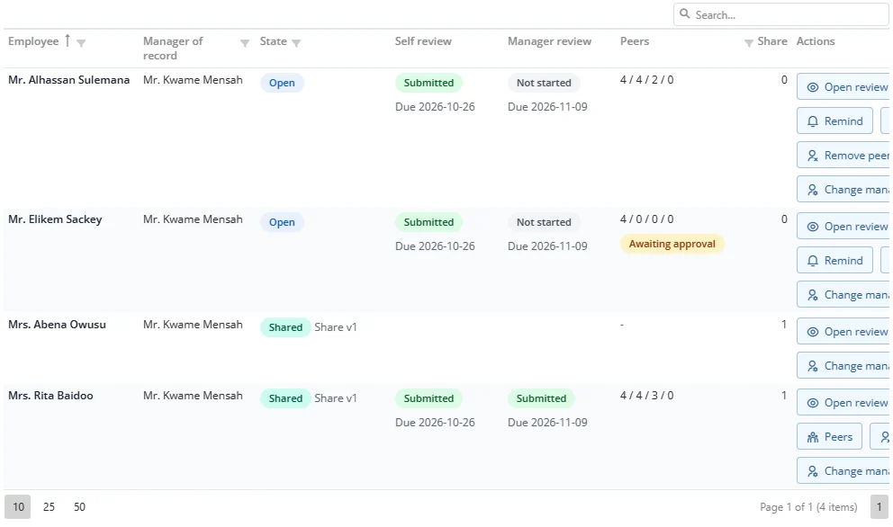
Task: Select the name Mr. Alhassan Sulemana
Action: 69,80
